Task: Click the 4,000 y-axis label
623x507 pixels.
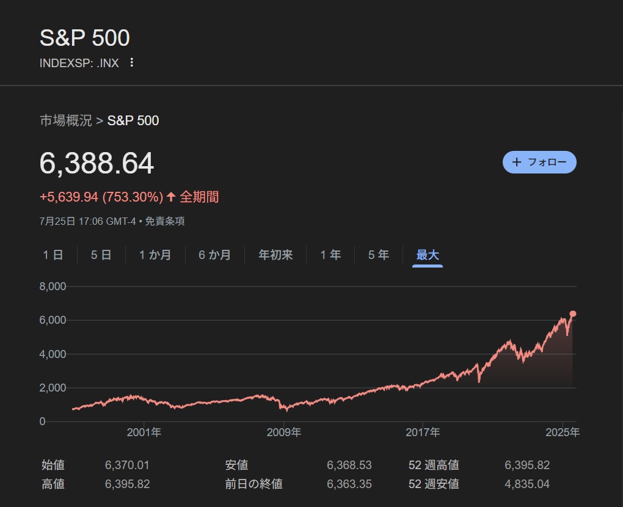Action: tap(53, 354)
